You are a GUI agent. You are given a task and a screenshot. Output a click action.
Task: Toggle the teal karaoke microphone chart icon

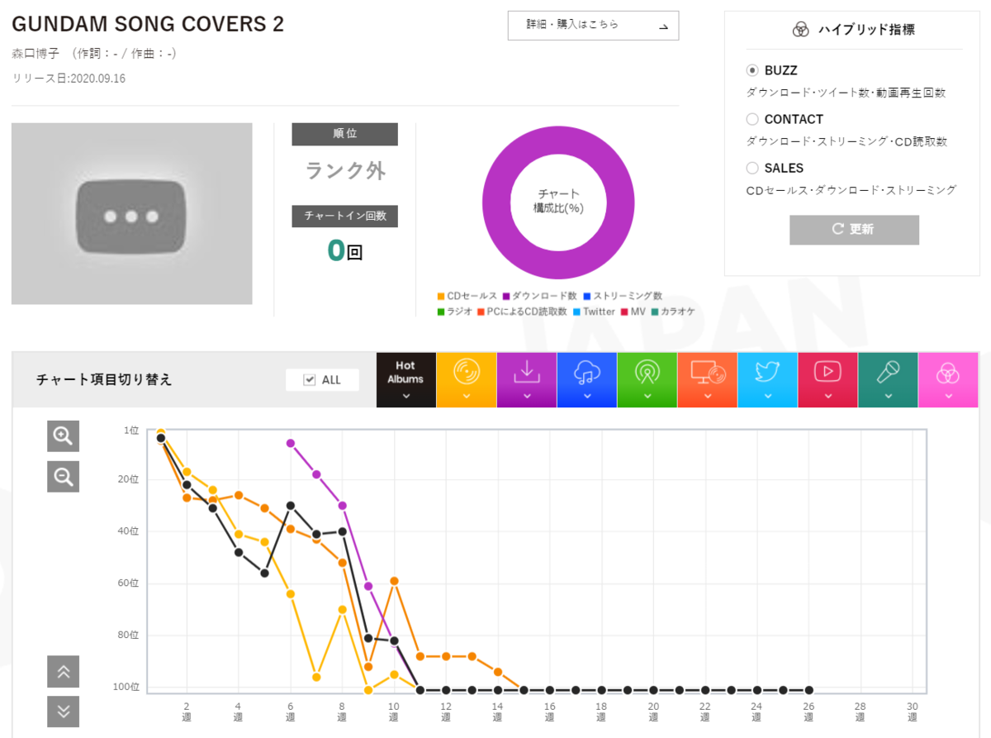(x=888, y=373)
